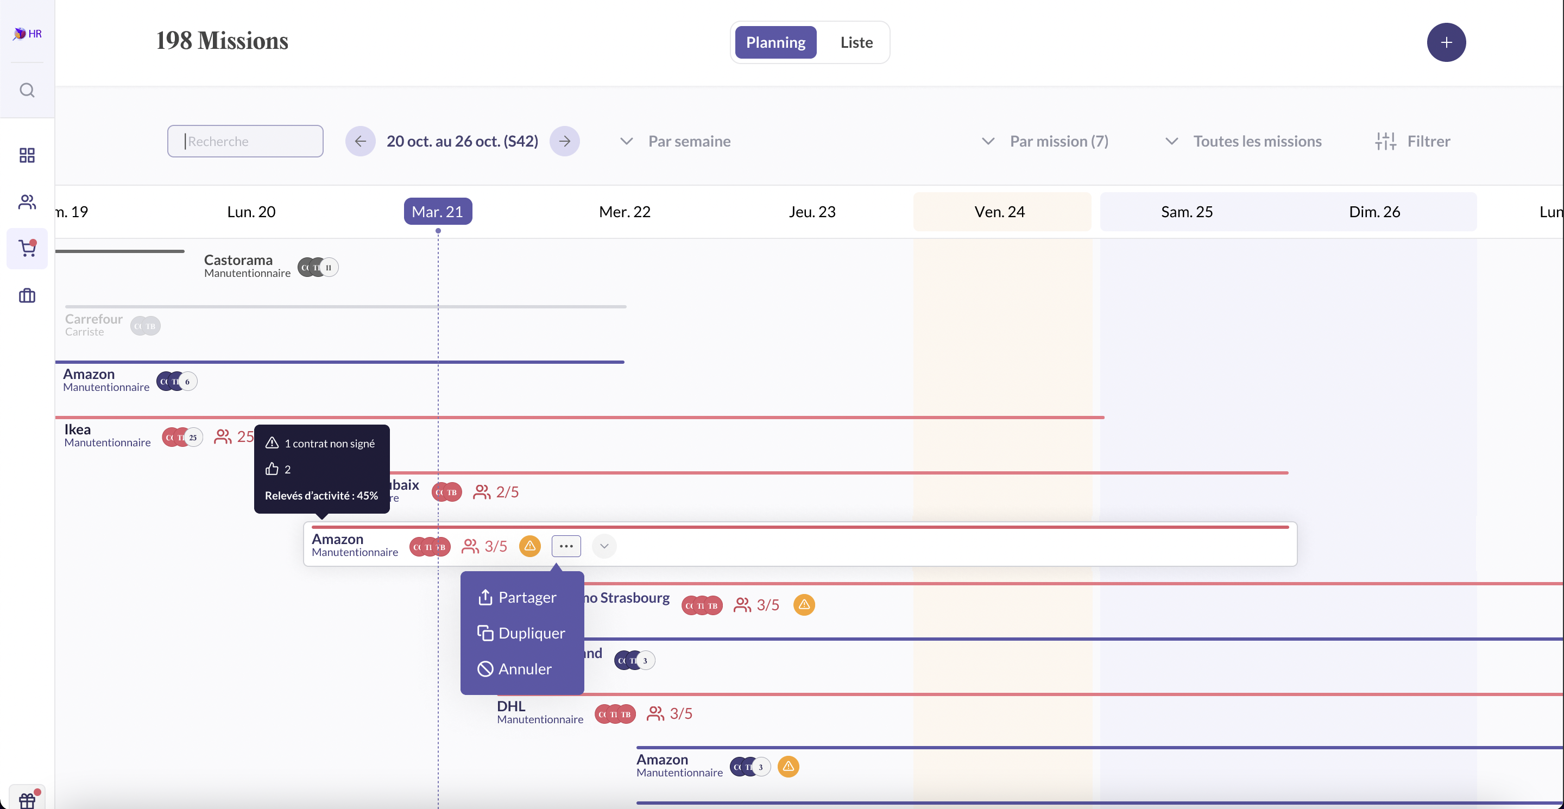Open the people icon in sidebar
The width and height of the screenshot is (1564, 809).
(27, 202)
